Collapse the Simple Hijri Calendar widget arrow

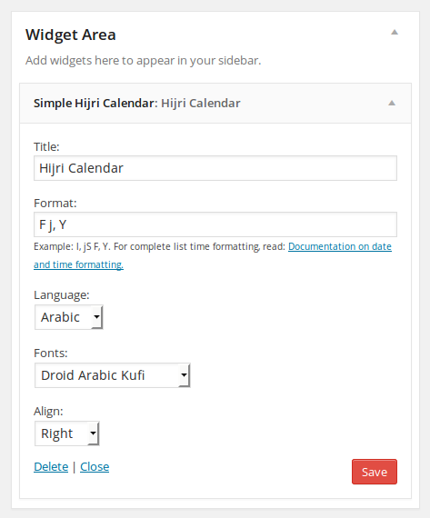(x=392, y=103)
